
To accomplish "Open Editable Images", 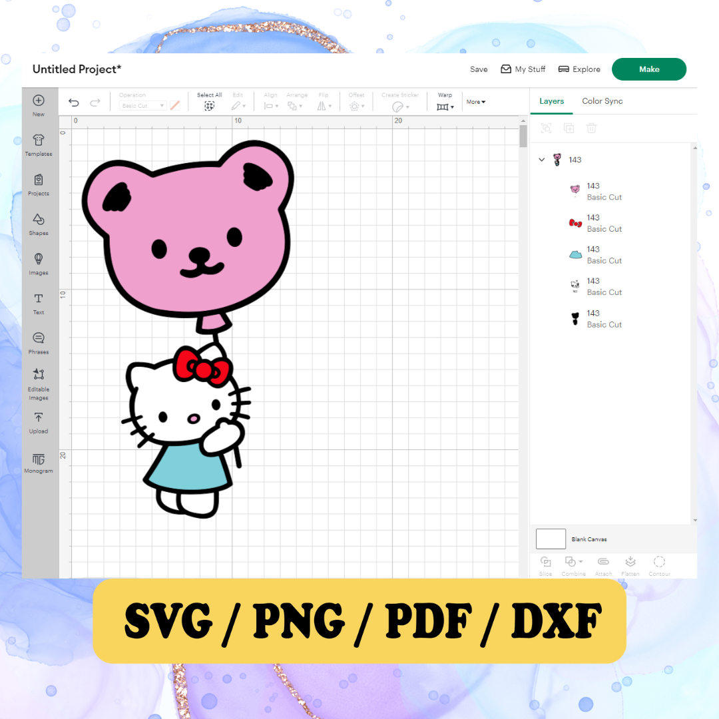I will 39,384.
